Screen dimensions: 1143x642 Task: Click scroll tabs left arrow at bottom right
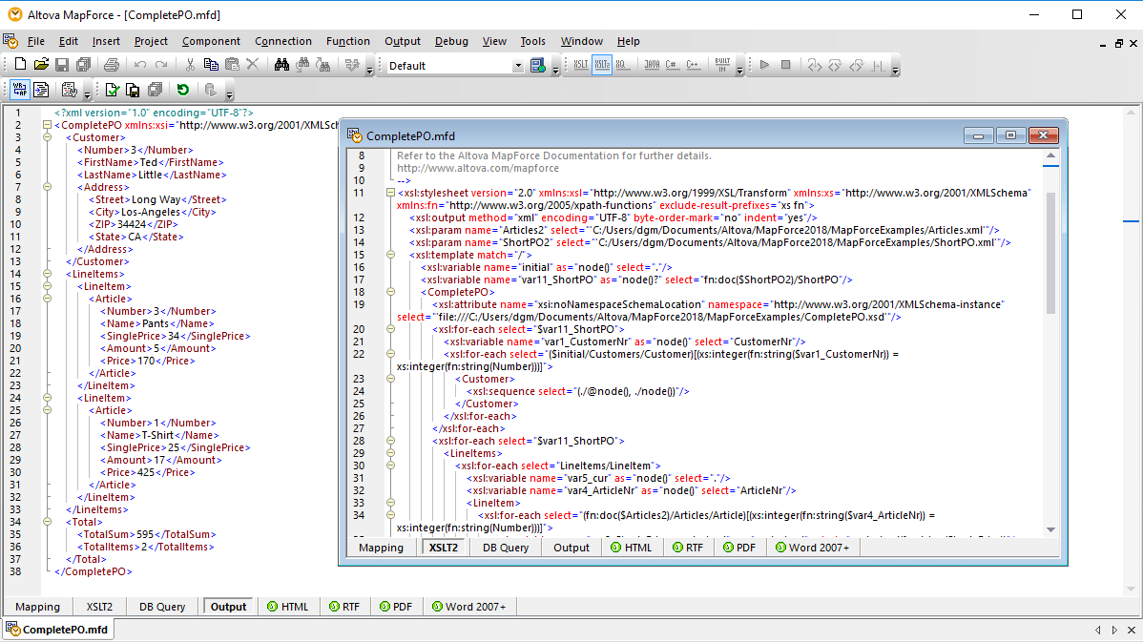1098,630
